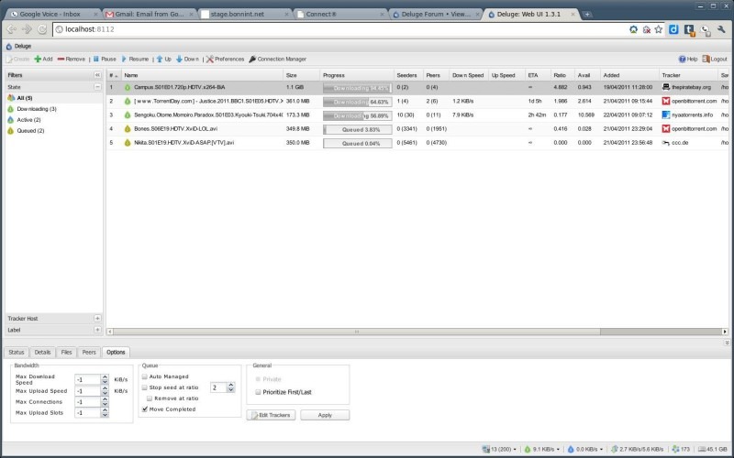Click the Bones.S06E19 Queued progress bar
Viewport: 734px width, 458px height.
[357, 129]
